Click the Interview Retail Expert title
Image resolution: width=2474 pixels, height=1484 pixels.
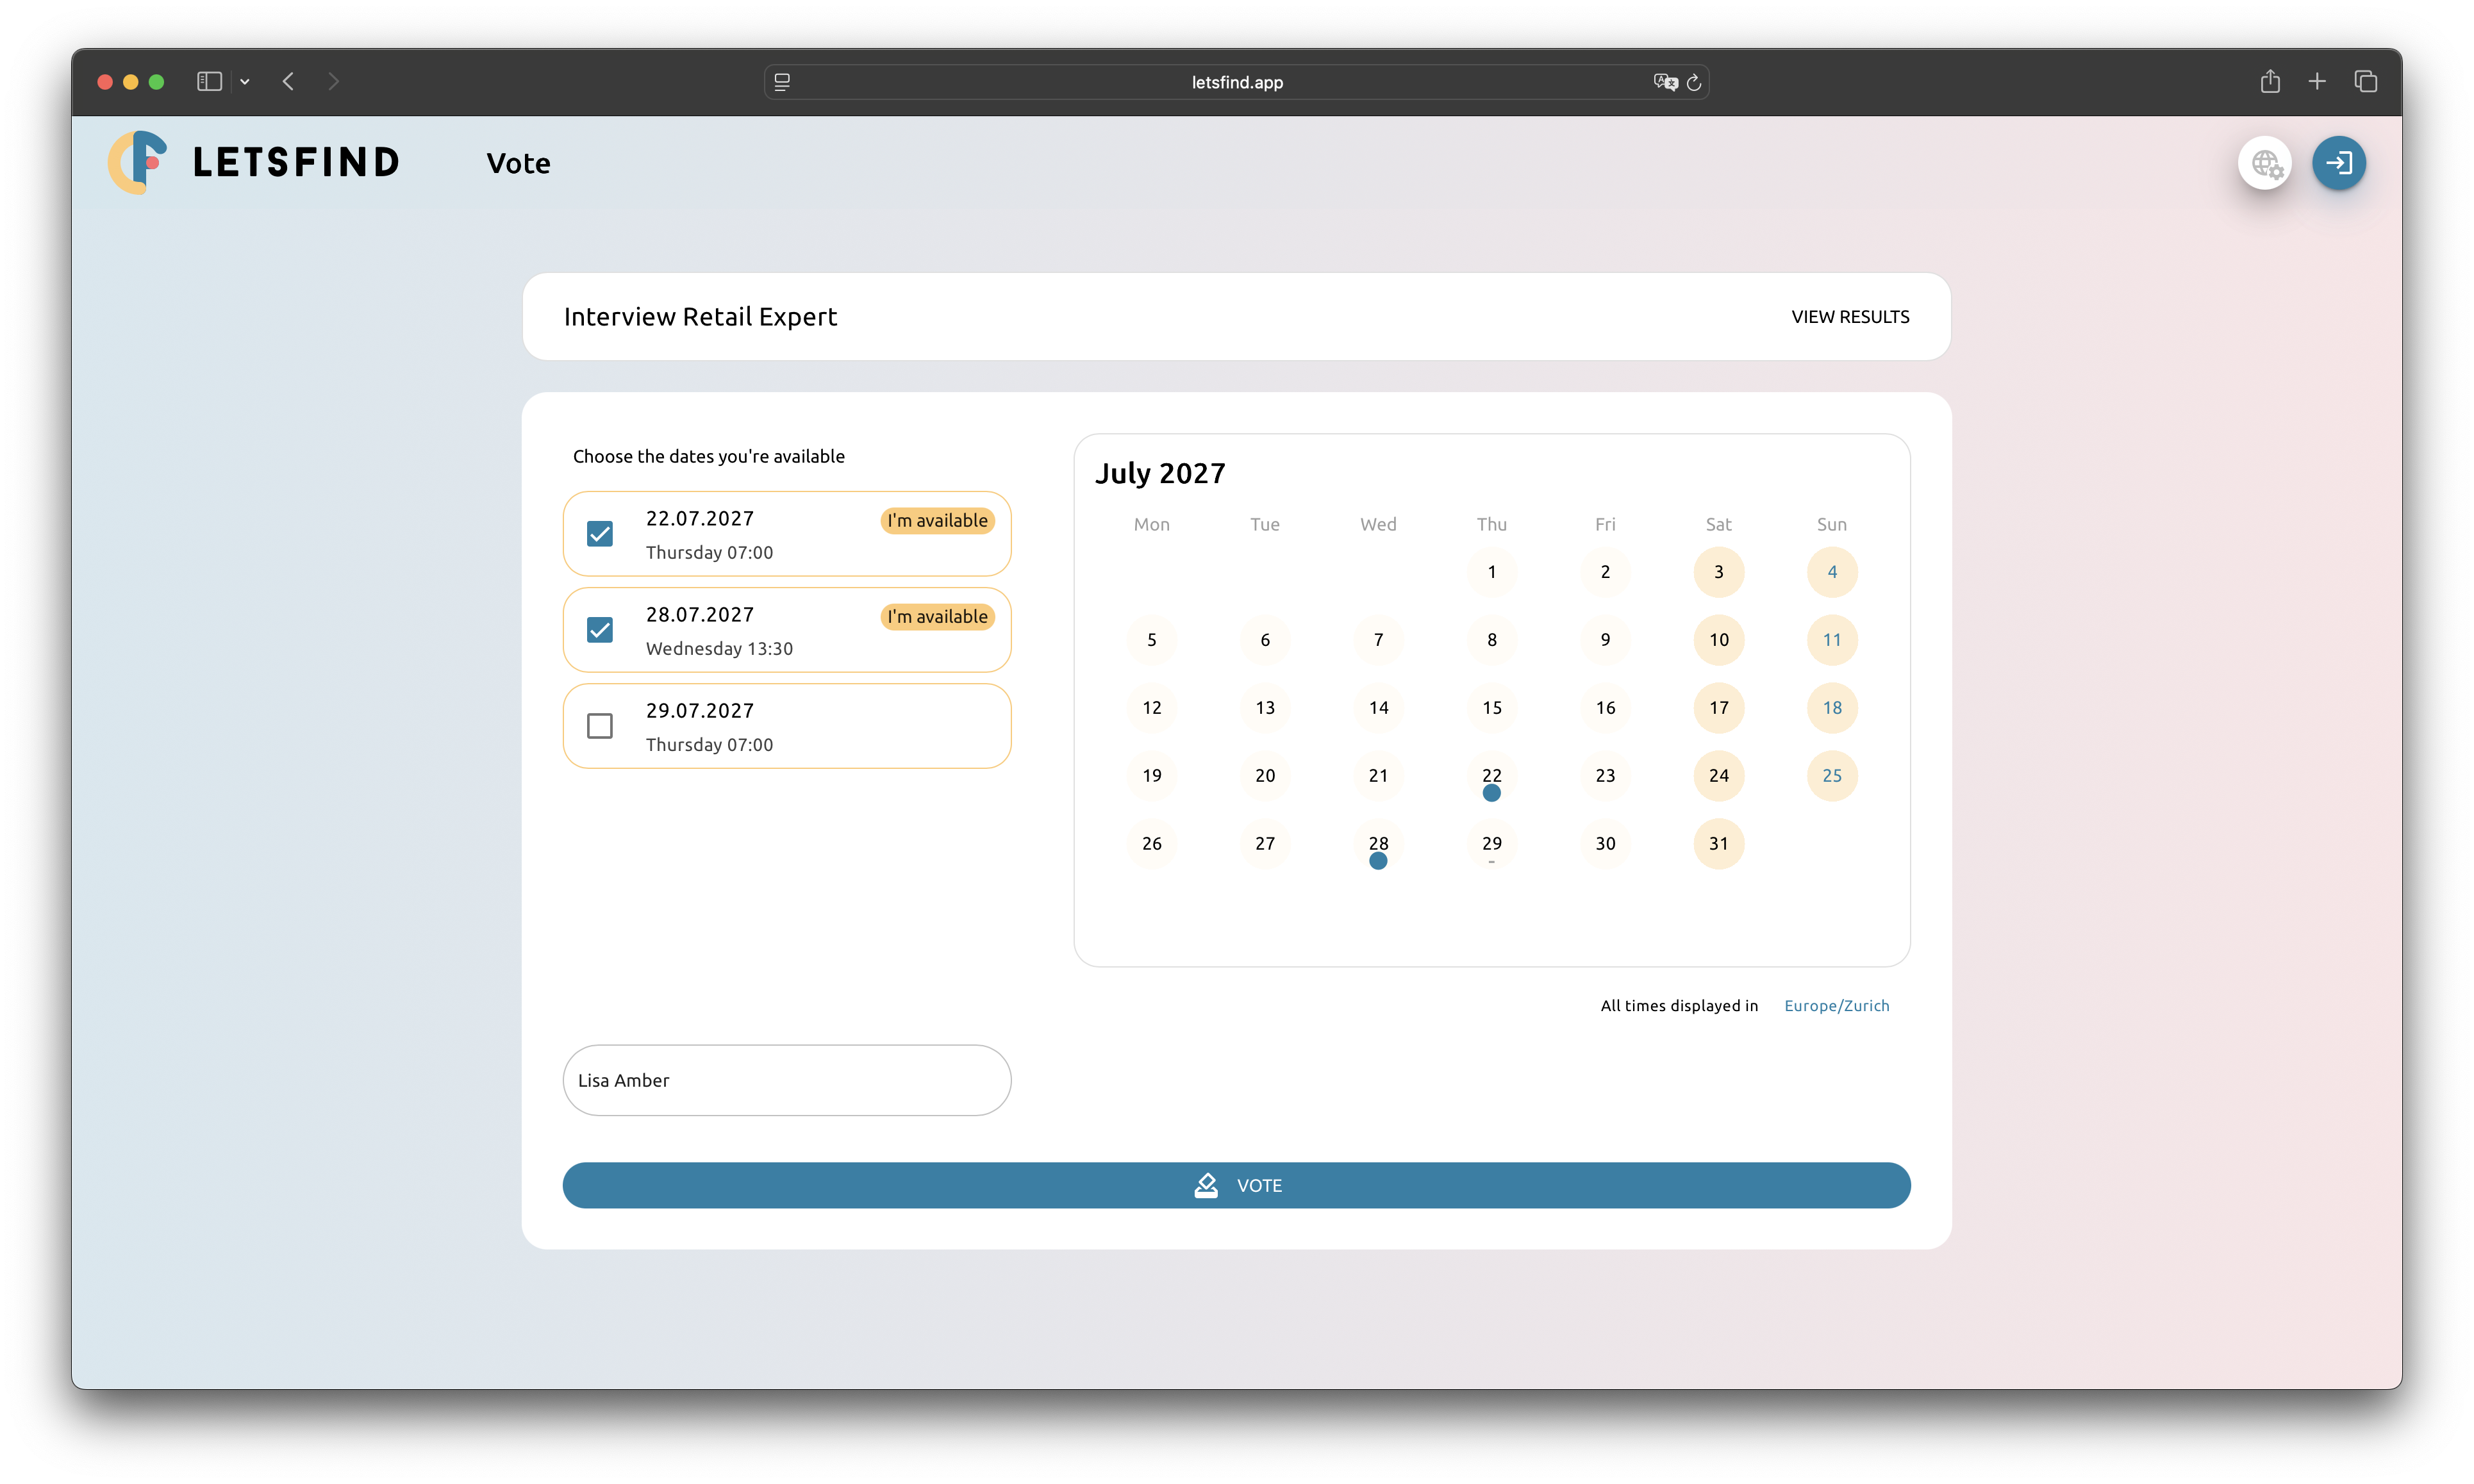coord(700,317)
